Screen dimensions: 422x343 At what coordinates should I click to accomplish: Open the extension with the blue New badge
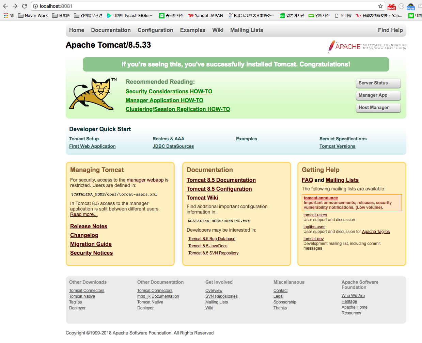click(411, 6)
